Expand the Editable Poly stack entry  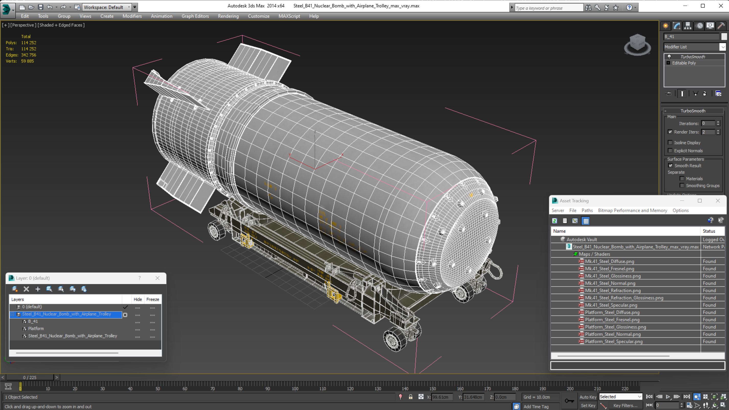click(x=668, y=63)
